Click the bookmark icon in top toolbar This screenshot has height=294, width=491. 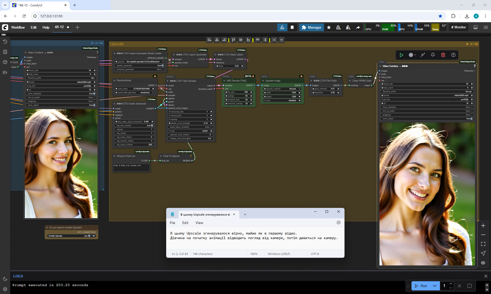pyautogui.click(x=292, y=27)
